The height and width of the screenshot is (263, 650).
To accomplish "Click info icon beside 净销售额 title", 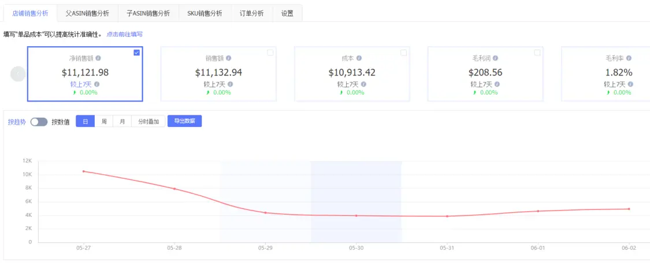I will [x=98, y=58].
